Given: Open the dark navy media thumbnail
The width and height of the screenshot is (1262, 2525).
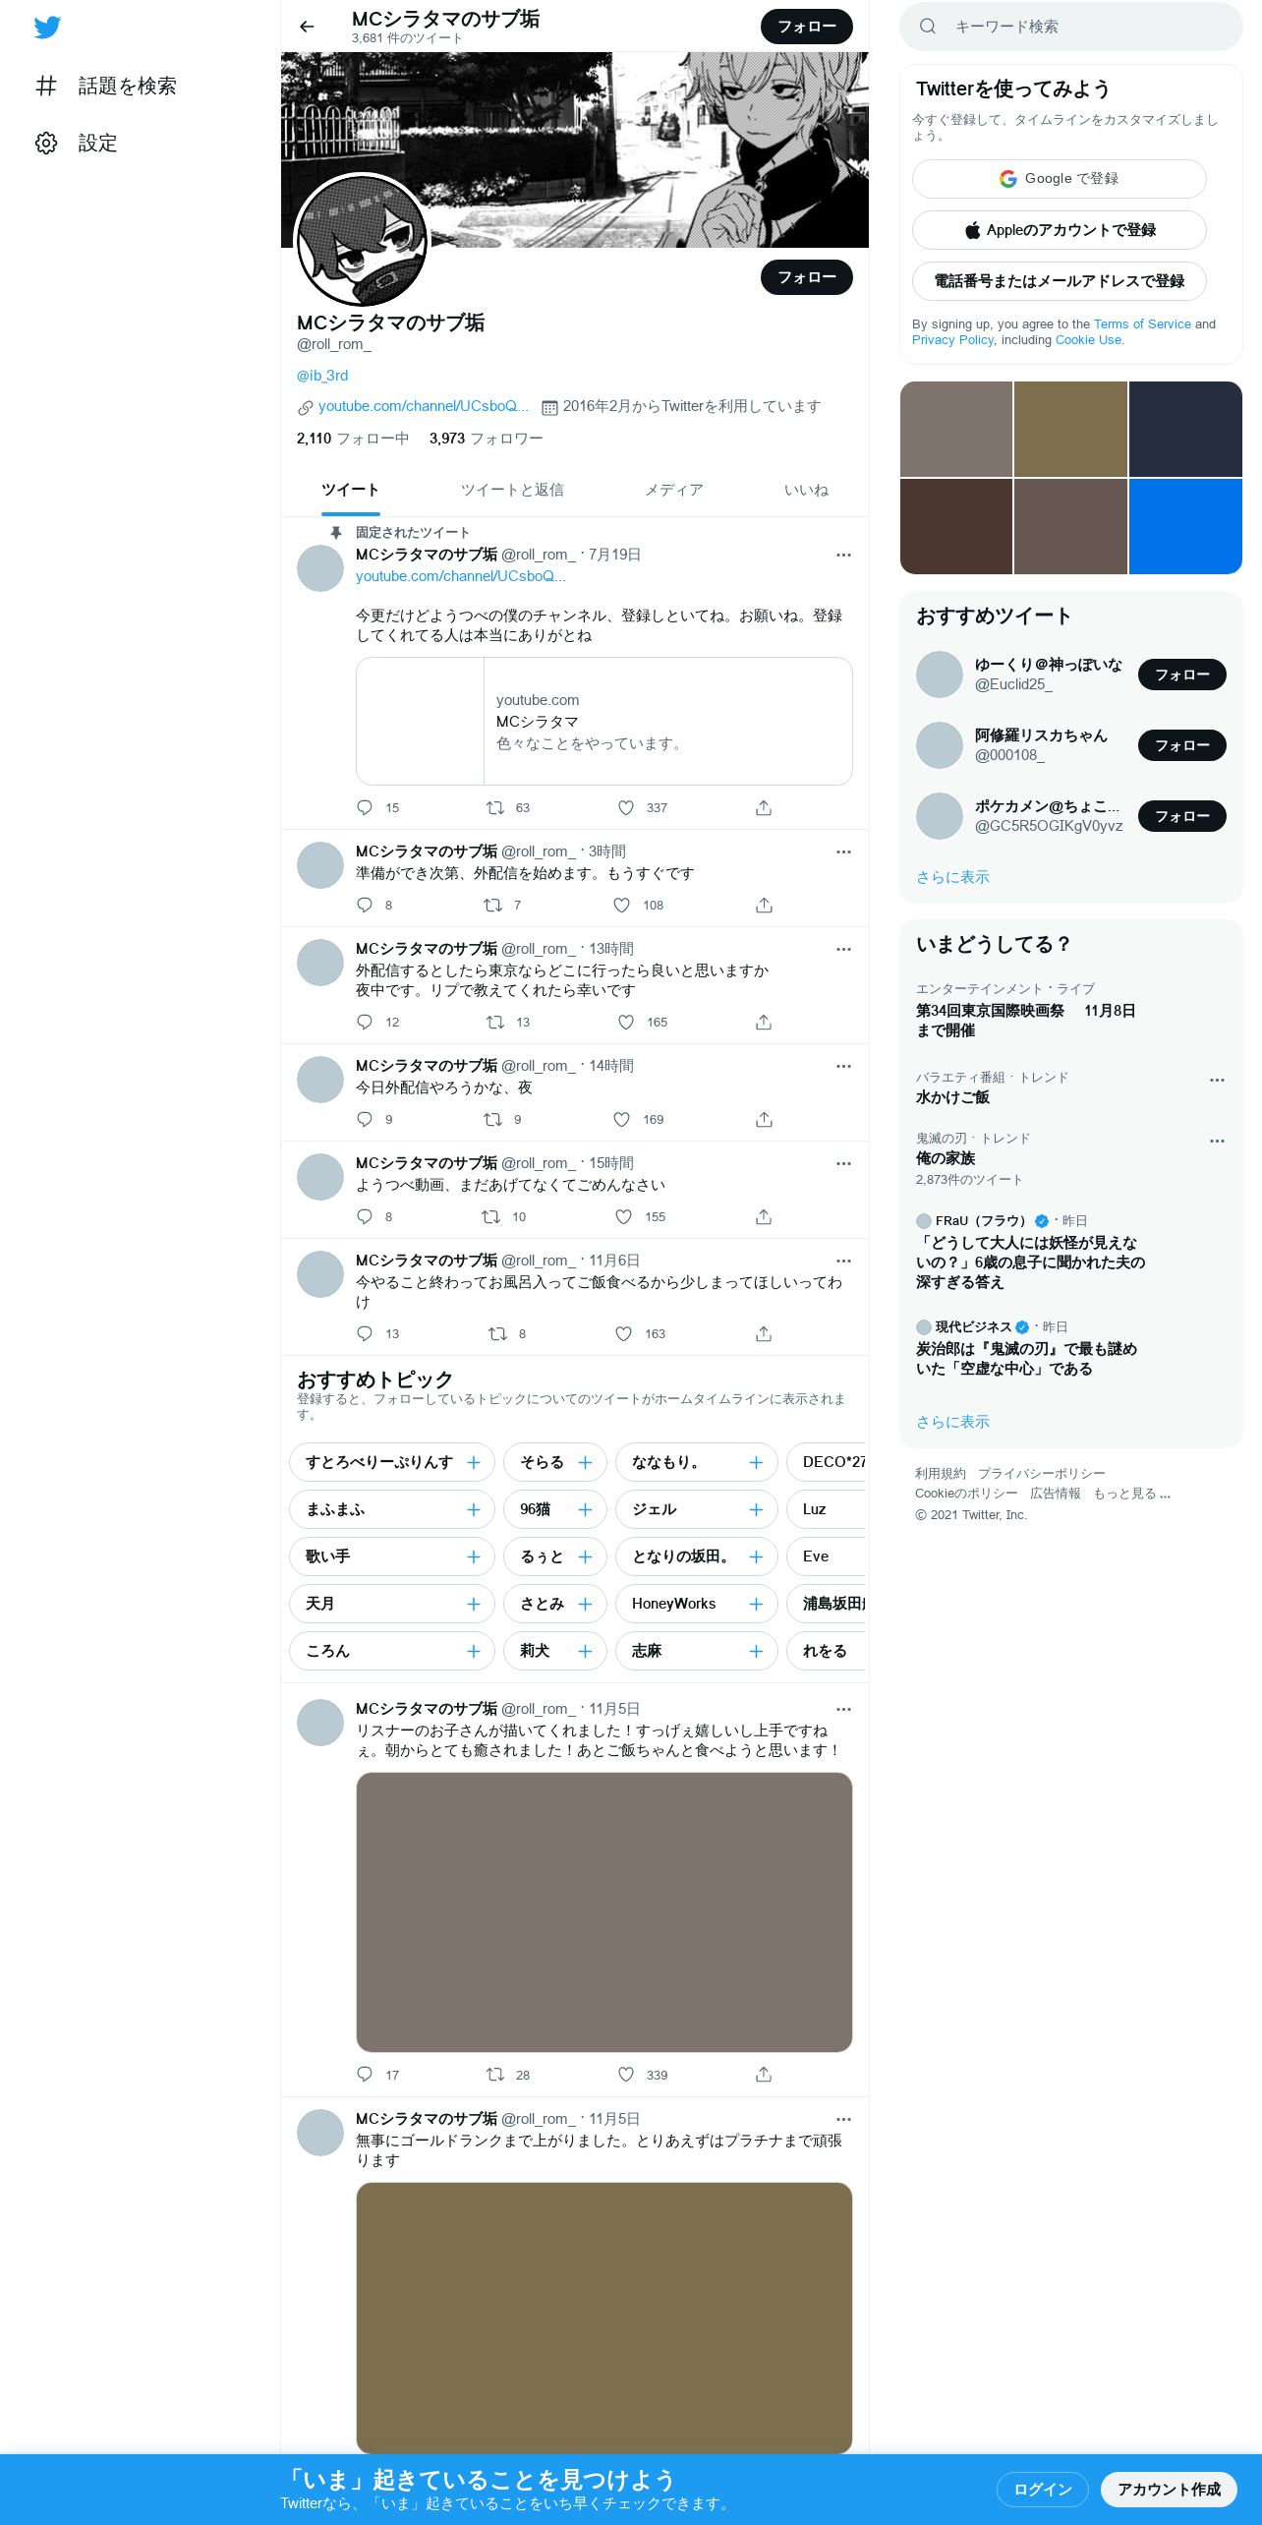Looking at the screenshot, I should click(1185, 429).
